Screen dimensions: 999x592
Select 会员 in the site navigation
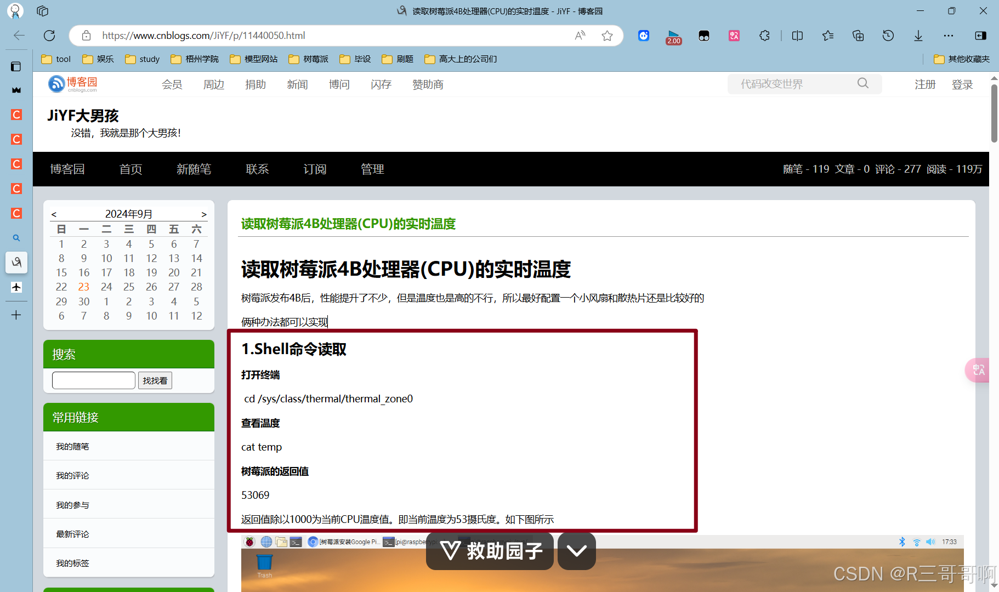pyautogui.click(x=172, y=84)
